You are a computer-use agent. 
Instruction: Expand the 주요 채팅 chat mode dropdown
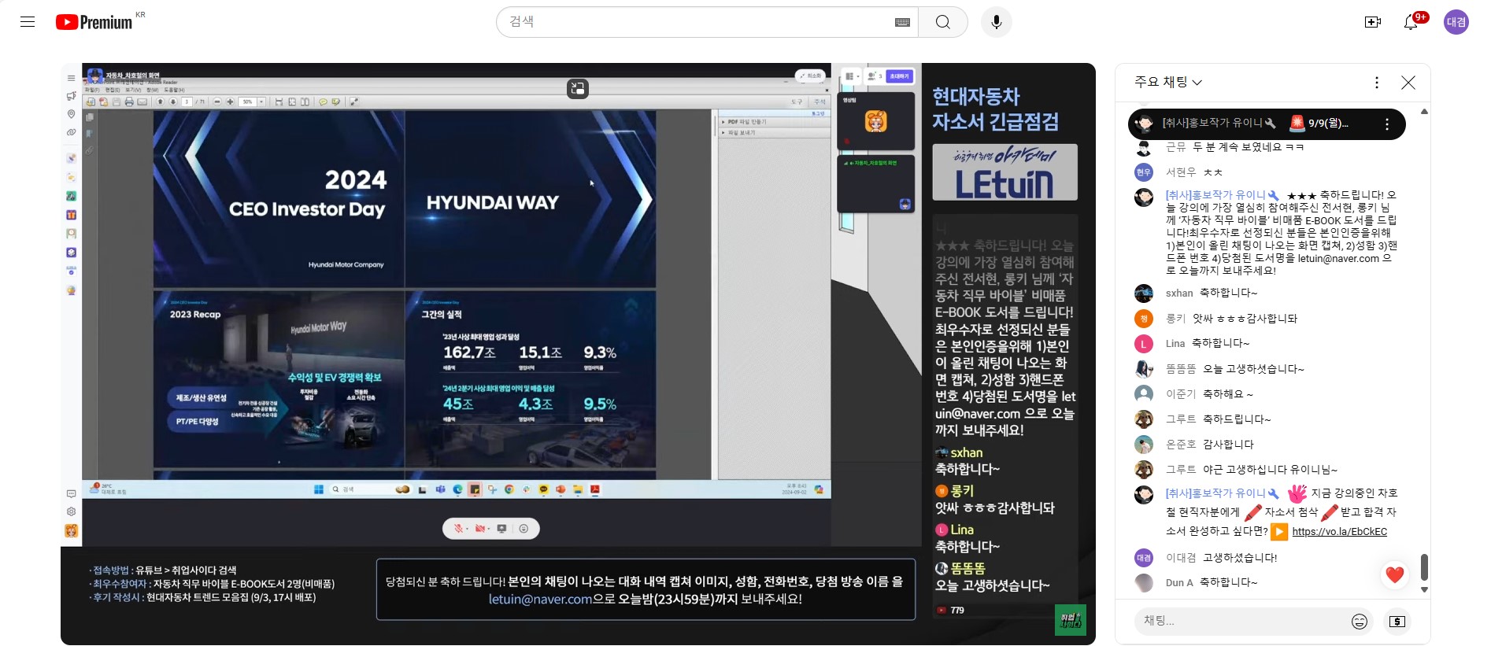1168,83
